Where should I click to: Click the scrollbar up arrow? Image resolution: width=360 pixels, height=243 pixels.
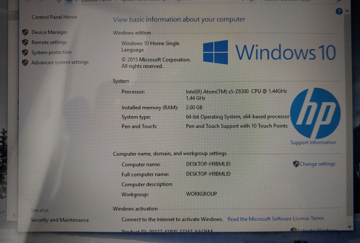(x=347, y=11)
